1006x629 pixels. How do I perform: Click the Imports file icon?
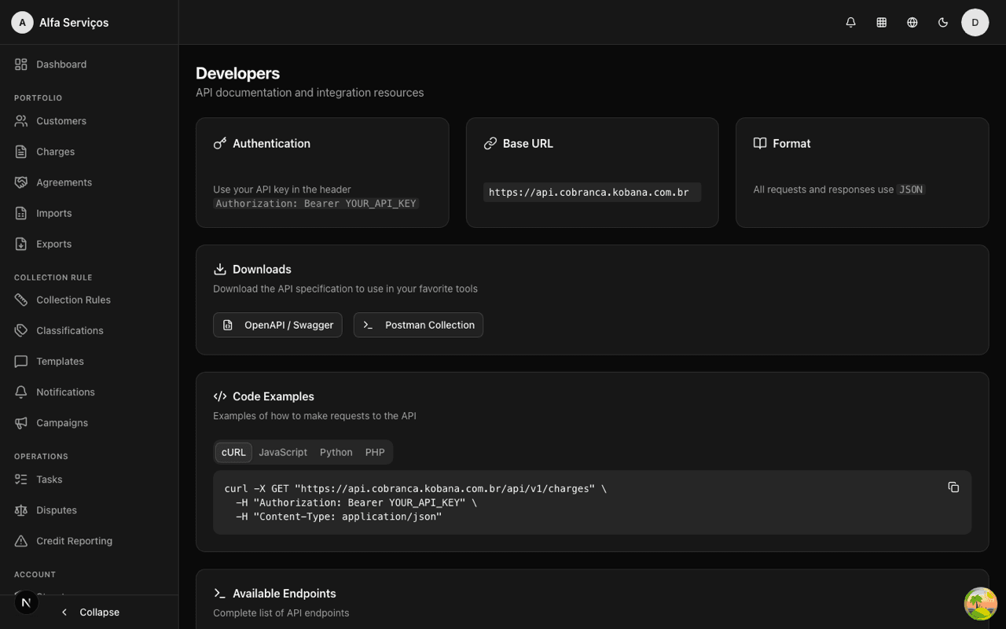21,213
